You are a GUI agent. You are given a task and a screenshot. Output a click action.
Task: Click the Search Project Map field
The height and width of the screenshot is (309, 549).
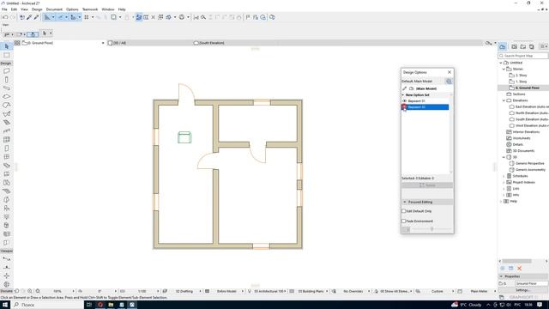click(522, 56)
